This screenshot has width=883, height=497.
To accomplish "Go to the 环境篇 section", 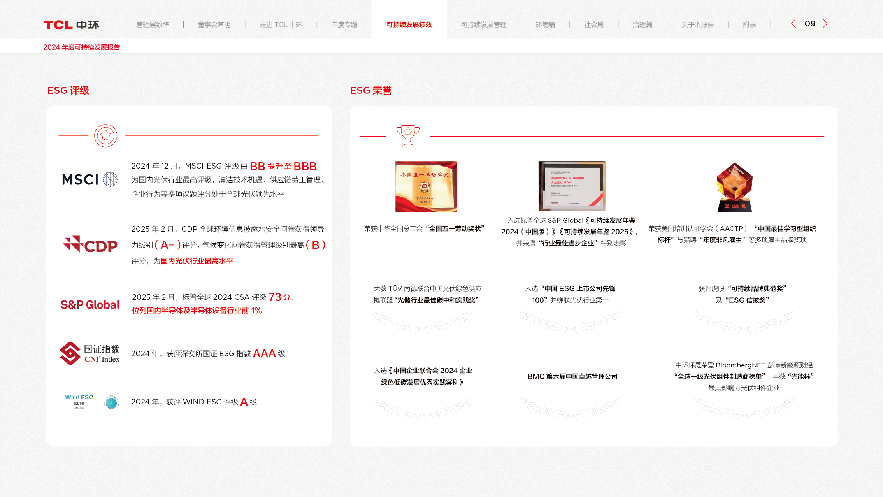I will [545, 25].
